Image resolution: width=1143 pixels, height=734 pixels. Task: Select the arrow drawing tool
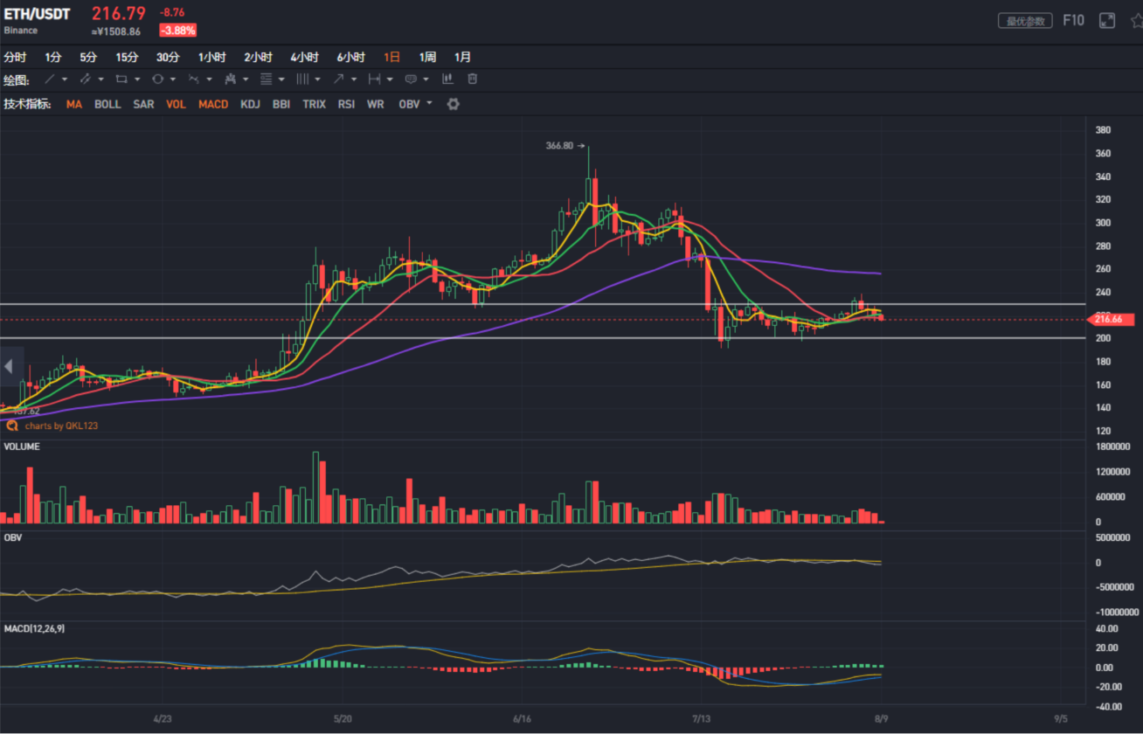[x=338, y=79]
